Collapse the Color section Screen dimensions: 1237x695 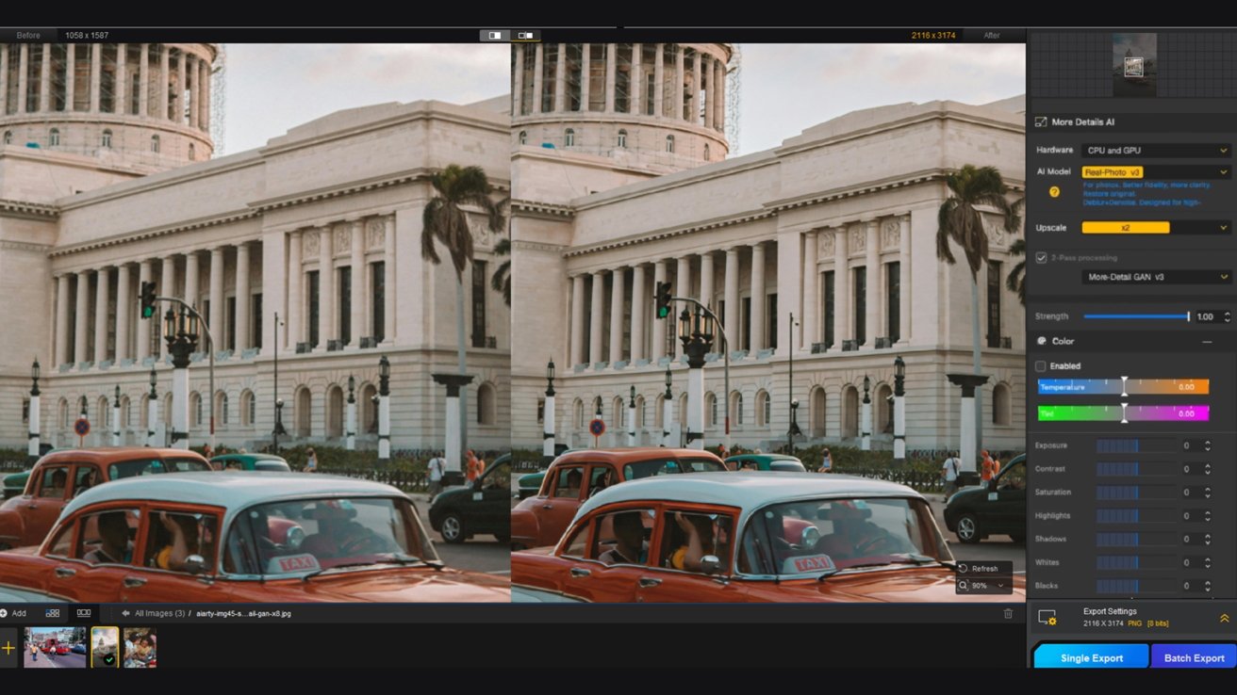click(1206, 342)
